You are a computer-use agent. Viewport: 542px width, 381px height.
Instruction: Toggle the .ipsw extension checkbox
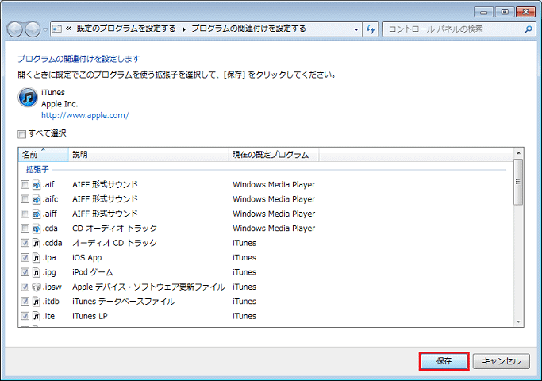tap(25, 287)
